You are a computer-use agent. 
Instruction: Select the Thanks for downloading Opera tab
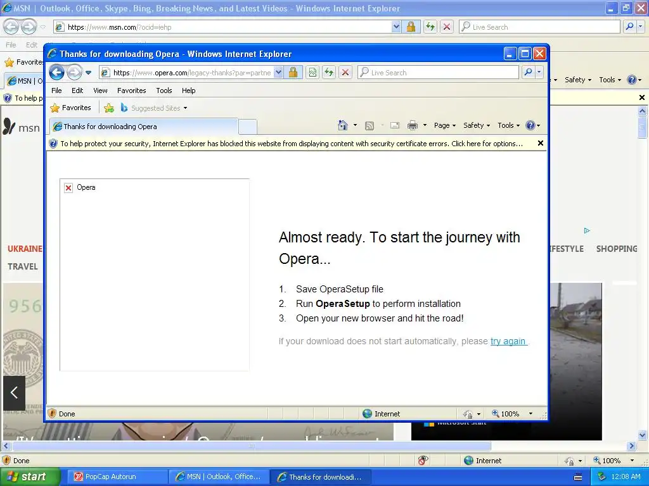[x=144, y=127]
